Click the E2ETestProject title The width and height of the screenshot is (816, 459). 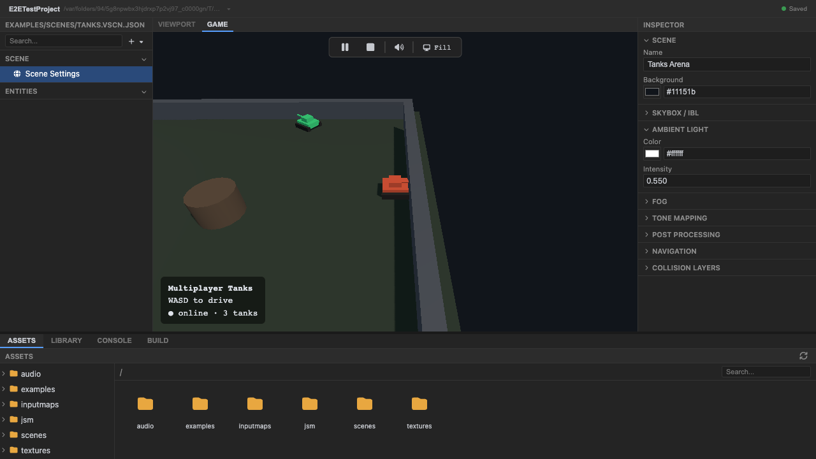point(34,9)
